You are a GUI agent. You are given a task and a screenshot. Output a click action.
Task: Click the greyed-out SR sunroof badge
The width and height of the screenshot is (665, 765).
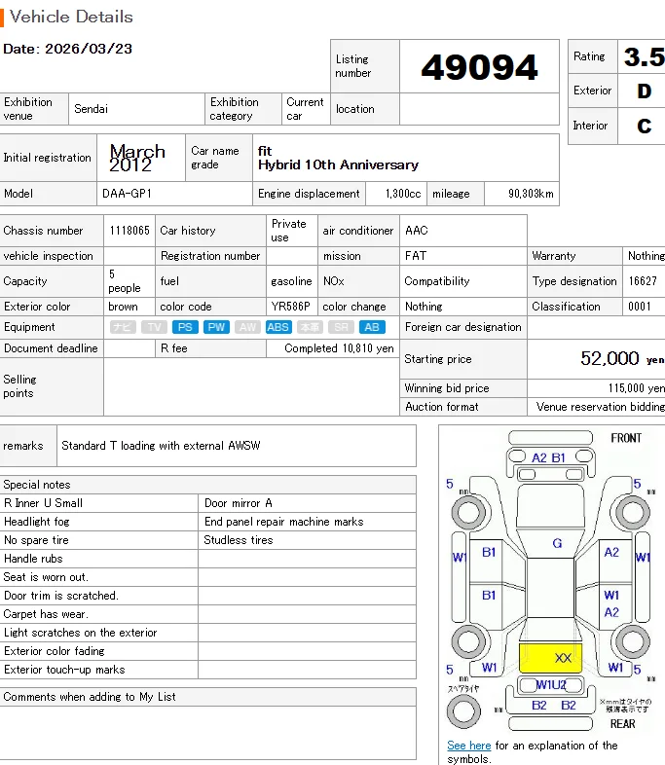click(341, 327)
